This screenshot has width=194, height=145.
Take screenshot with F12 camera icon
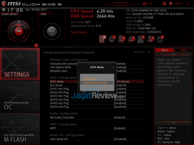point(145,3)
